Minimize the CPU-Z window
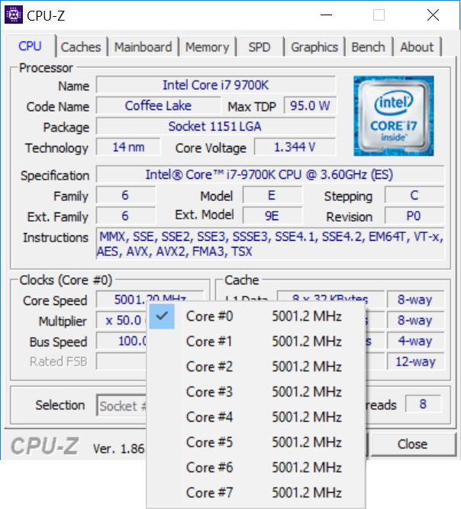Image resolution: width=461 pixels, height=509 pixels. (x=326, y=15)
